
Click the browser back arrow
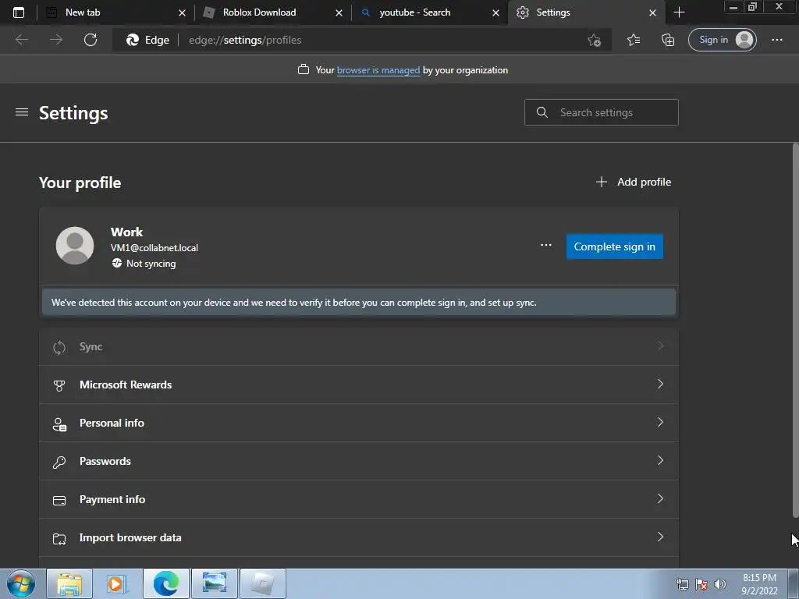pyautogui.click(x=21, y=40)
